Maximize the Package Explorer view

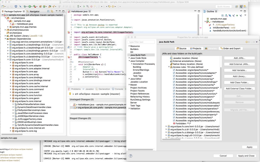click(63, 11)
